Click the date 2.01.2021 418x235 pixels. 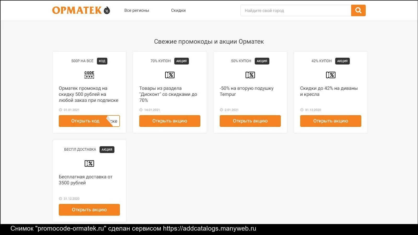tap(232, 110)
